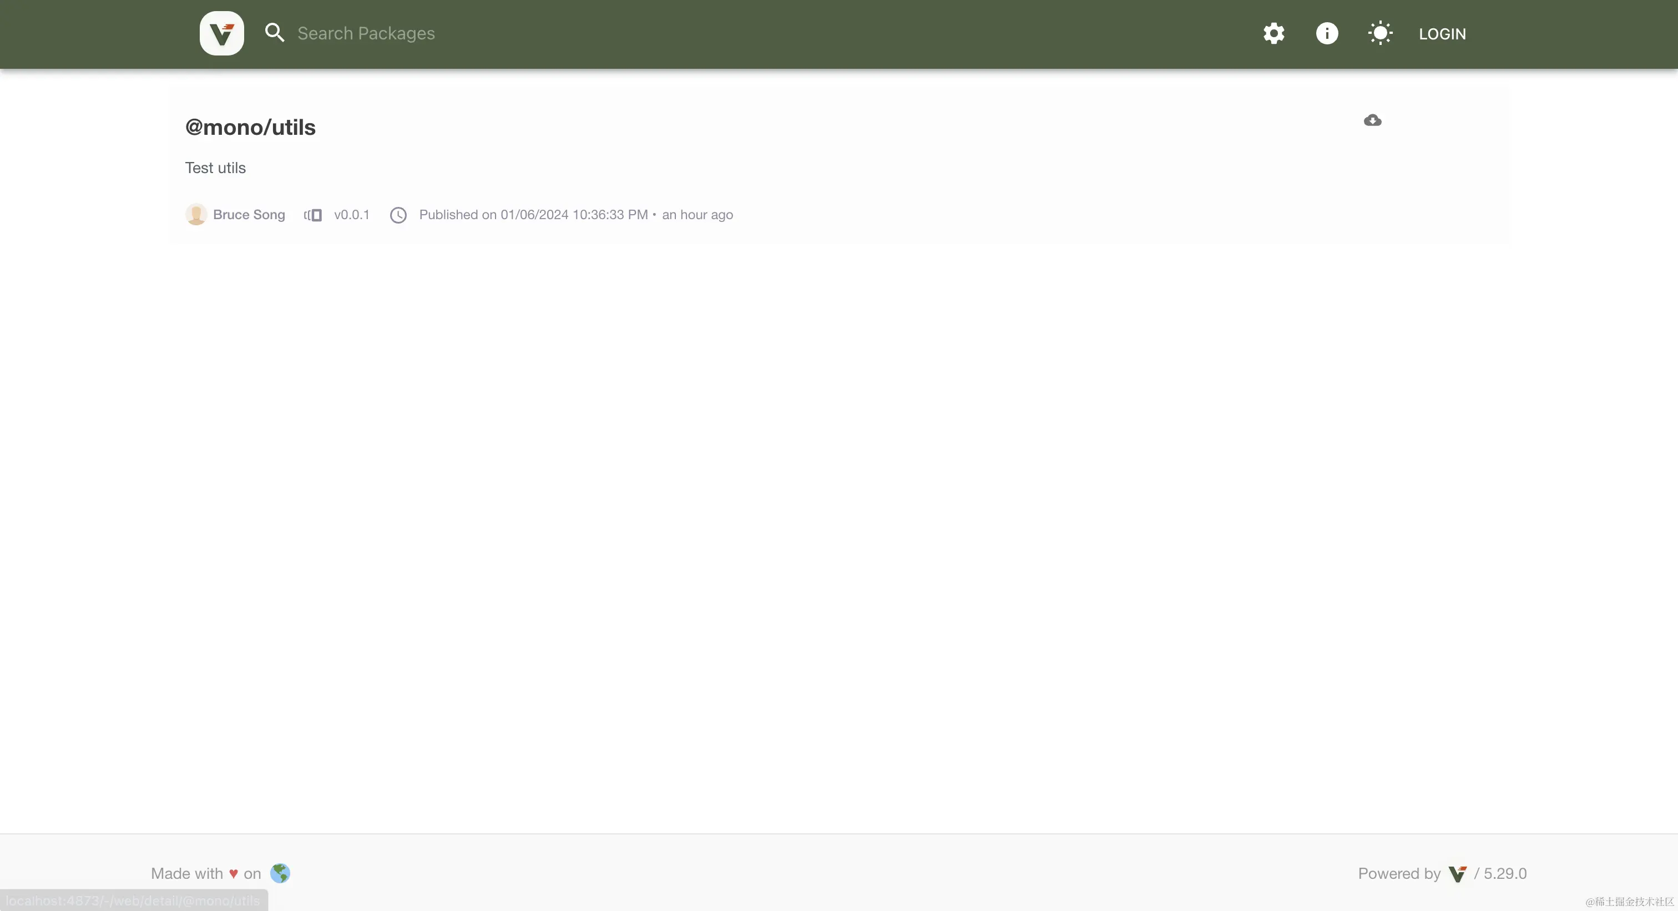
Task: Open the settings gear icon
Action: pyautogui.click(x=1273, y=33)
